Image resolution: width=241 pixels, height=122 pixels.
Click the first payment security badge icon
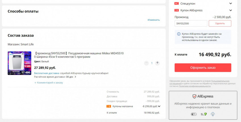point(194,114)
